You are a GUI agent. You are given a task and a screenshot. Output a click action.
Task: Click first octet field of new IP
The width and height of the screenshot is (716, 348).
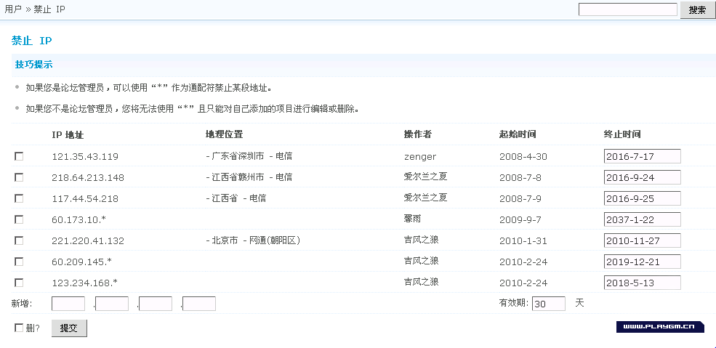(68, 304)
